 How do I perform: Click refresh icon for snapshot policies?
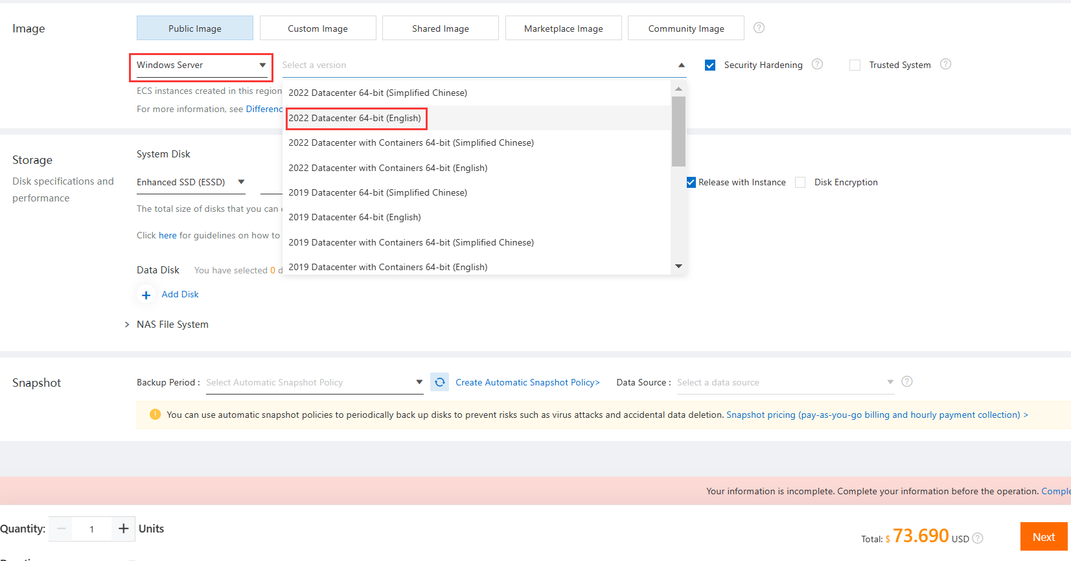coord(440,382)
